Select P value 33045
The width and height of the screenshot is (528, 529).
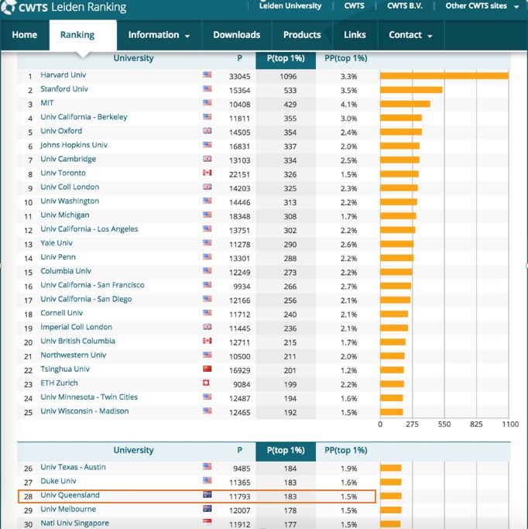(239, 77)
